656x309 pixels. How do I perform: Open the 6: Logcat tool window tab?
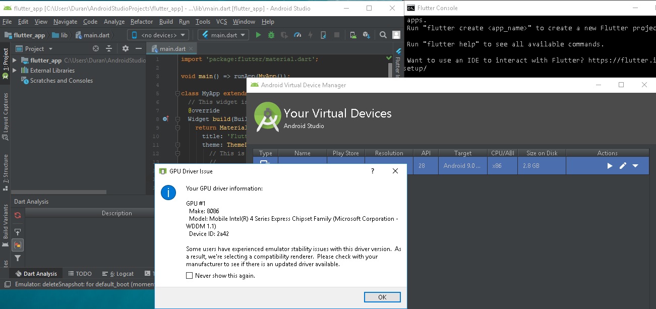click(x=118, y=274)
